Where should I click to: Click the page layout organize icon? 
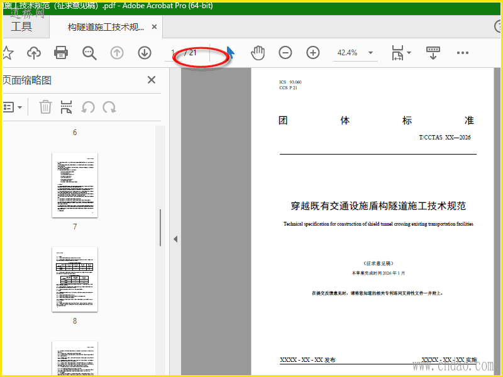click(66, 107)
